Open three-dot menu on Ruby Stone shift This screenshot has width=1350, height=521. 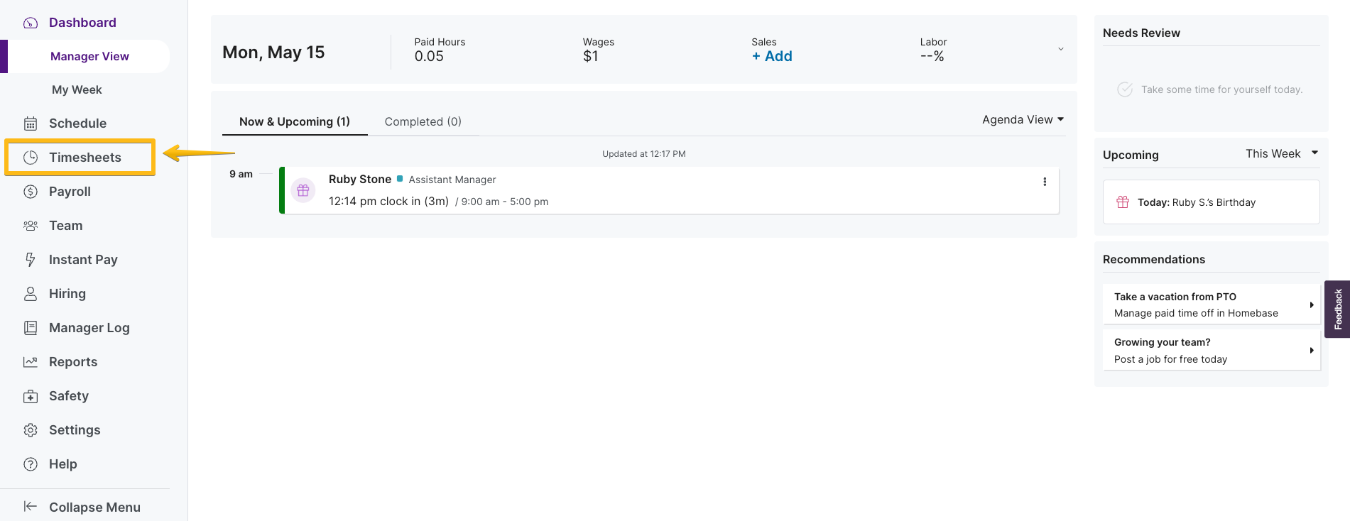coord(1045,182)
